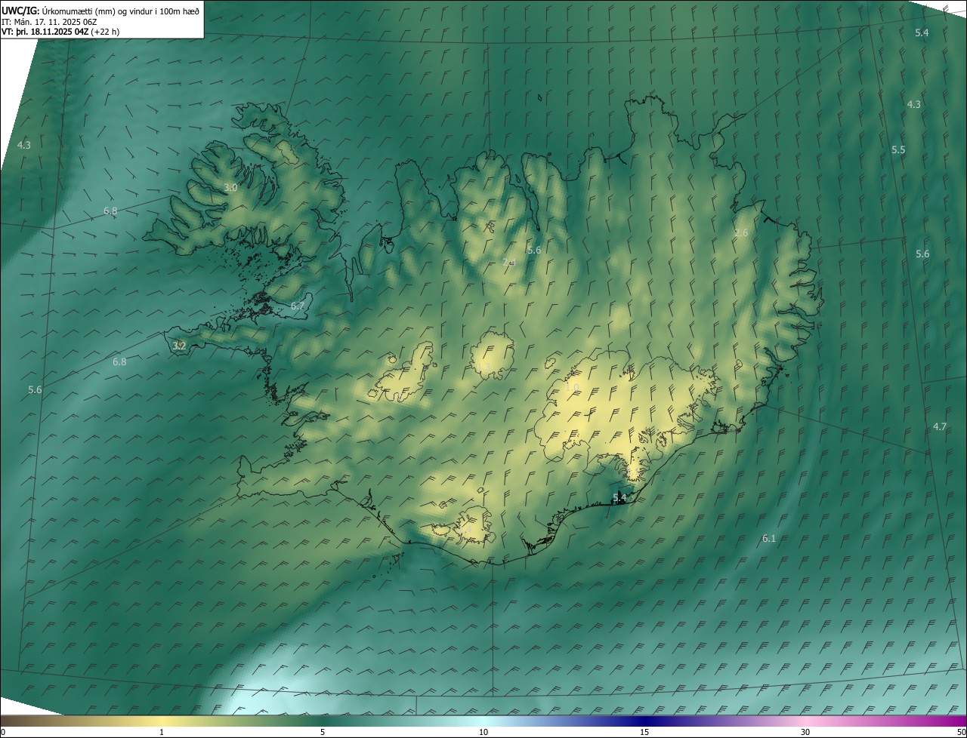Select the colour scale tick label 30
Screen dimensions: 967x738
tap(805, 732)
